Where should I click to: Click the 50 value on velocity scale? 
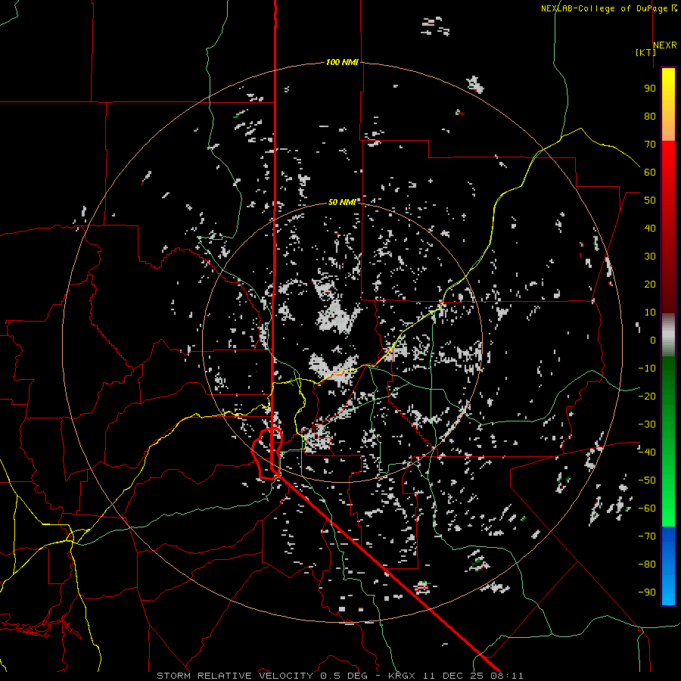(650, 201)
